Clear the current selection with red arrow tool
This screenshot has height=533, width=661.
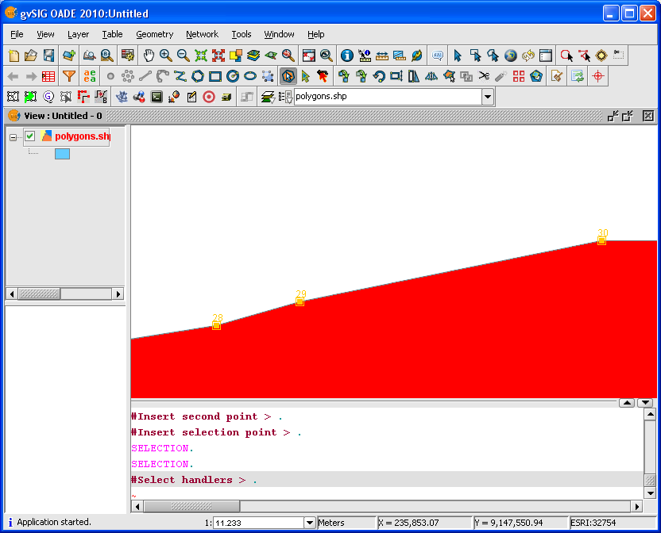click(x=320, y=75)
